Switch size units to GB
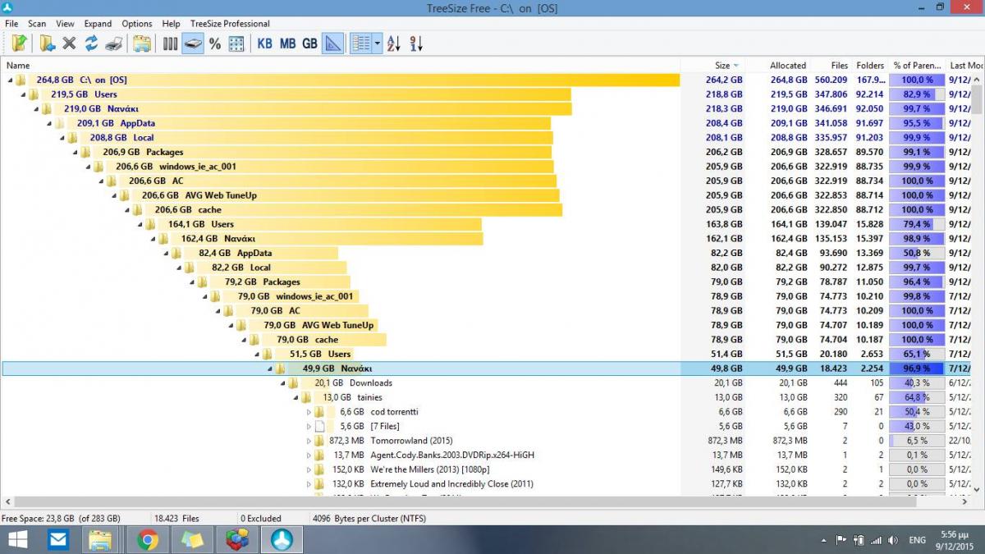Screen dimensions: 985x554 (309, 43)
